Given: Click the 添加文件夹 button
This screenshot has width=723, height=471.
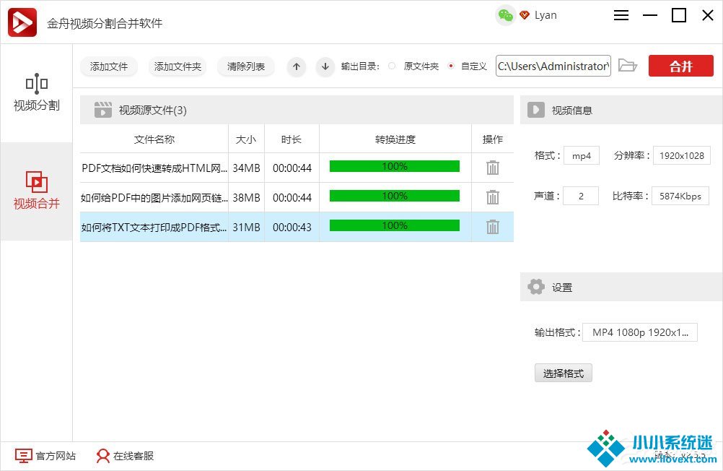Looking at the screenshot, I should (178, 66).
